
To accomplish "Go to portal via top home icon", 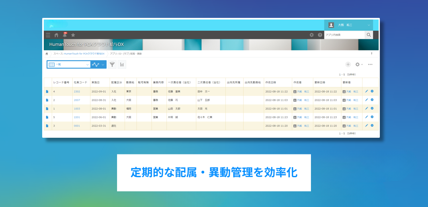I will (56, 35).
